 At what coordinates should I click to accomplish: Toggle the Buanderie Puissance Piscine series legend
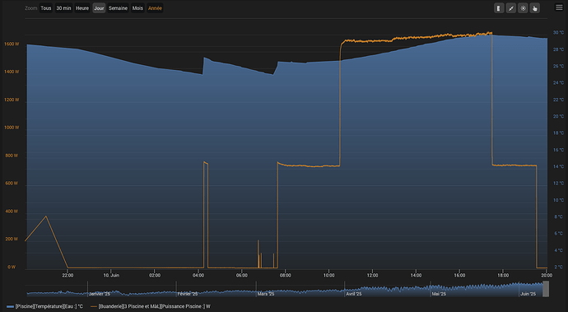tap(151, 306)
